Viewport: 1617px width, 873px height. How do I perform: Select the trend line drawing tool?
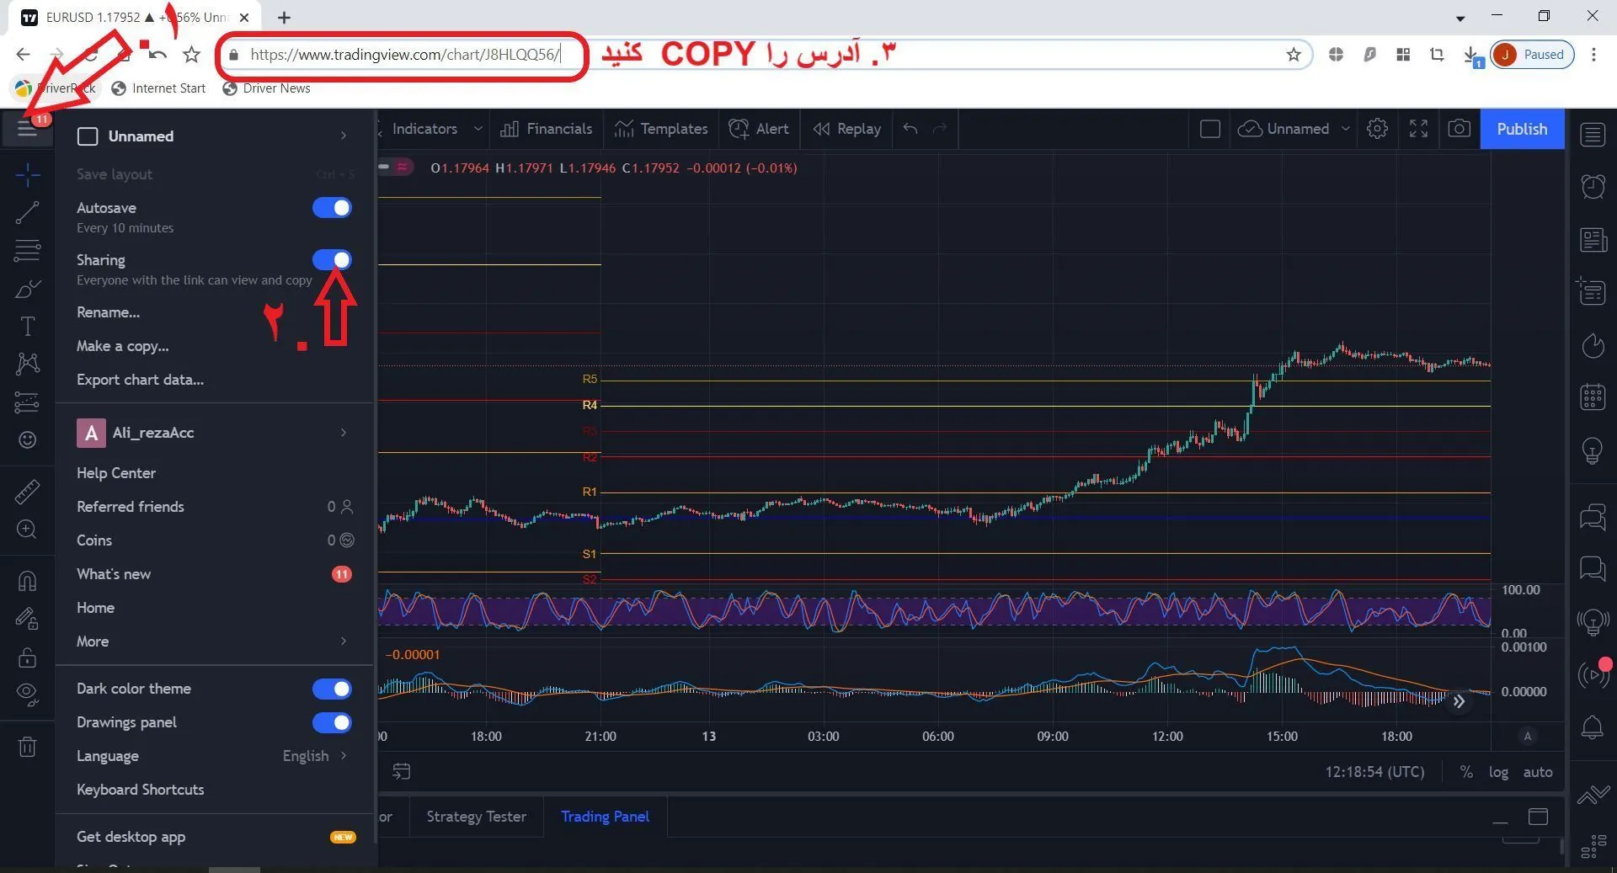point(27,213)
